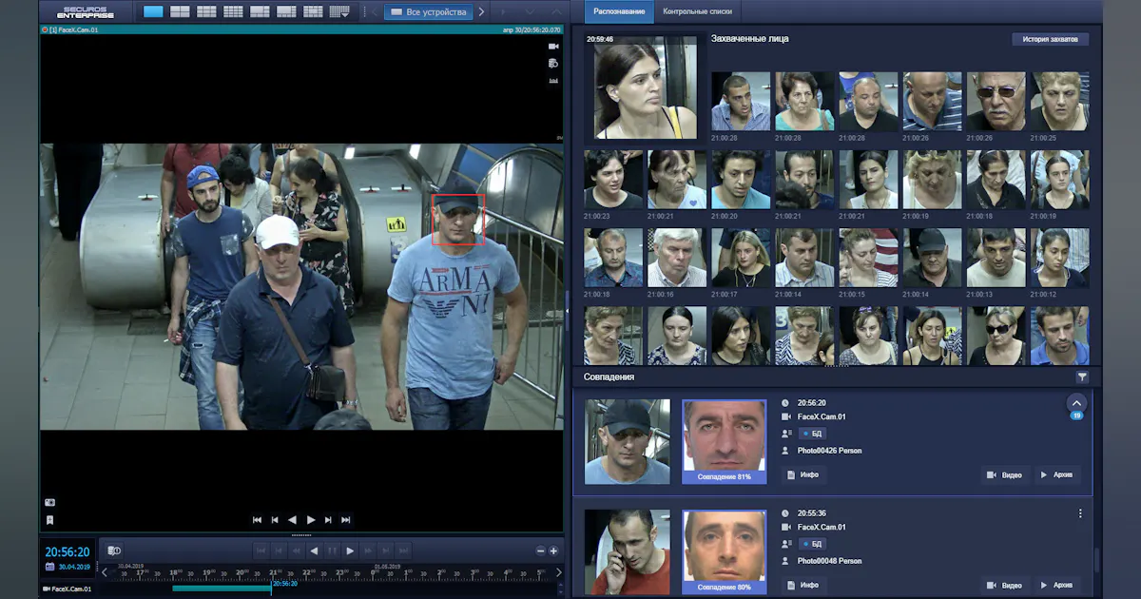Viewport: 1141px width, 599px height.
Task: Select FaceX.Cam.01 track label in timeline
Action: click(68, 589)
